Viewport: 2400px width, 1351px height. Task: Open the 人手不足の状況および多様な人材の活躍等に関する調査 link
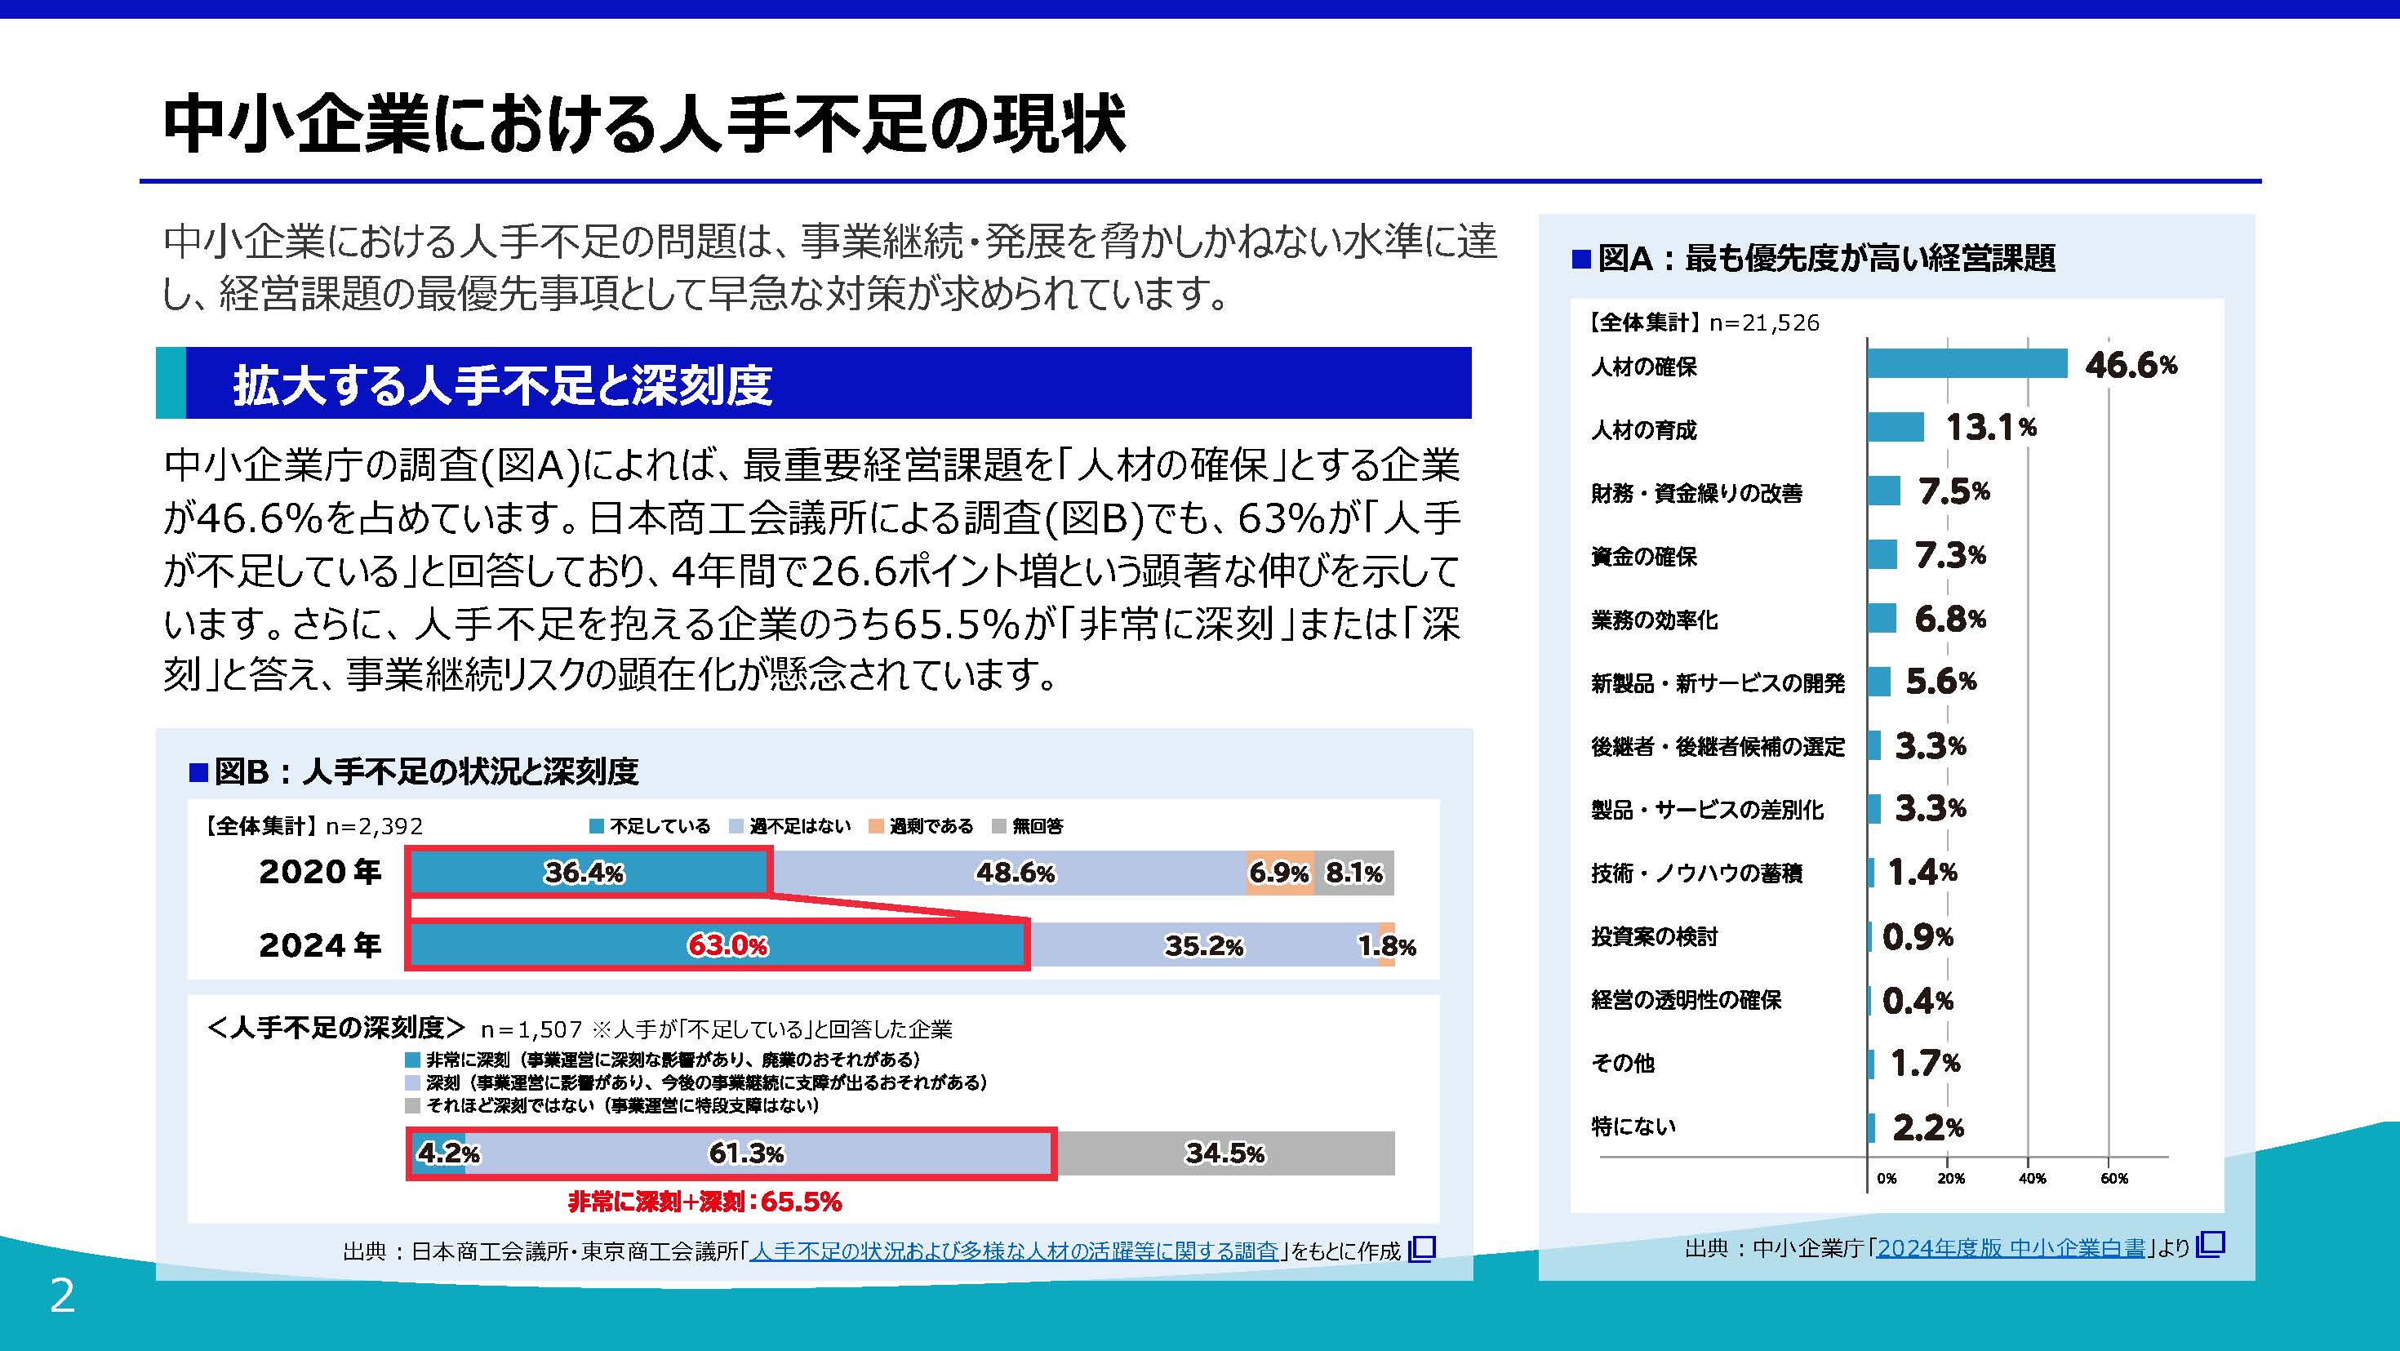click(x=1014, y=1251)
